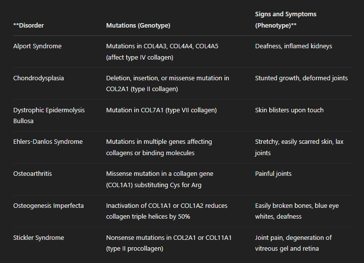
Task: Click the Osteoarthritis disorder name
Action: (33, 174)
